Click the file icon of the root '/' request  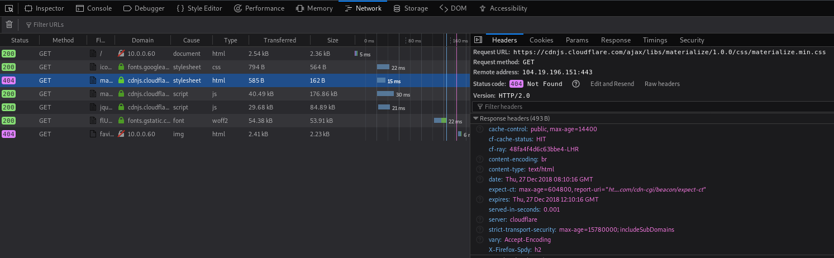(93, 54)
